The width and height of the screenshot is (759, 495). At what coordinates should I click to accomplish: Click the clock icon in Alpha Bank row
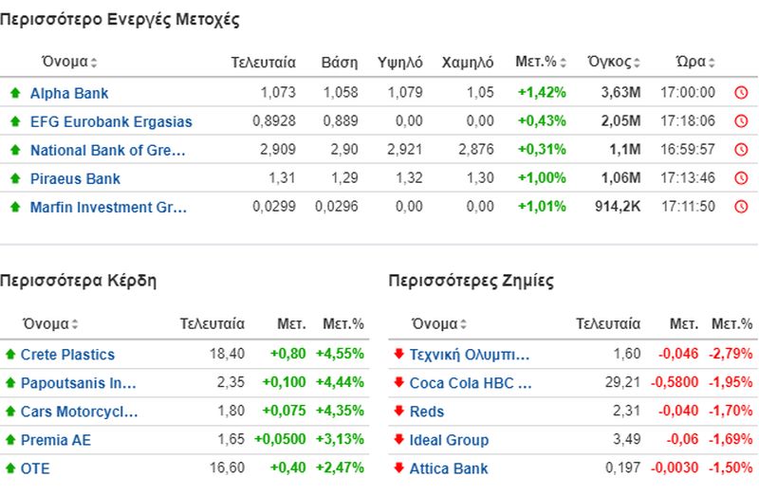tap(741, 92)
